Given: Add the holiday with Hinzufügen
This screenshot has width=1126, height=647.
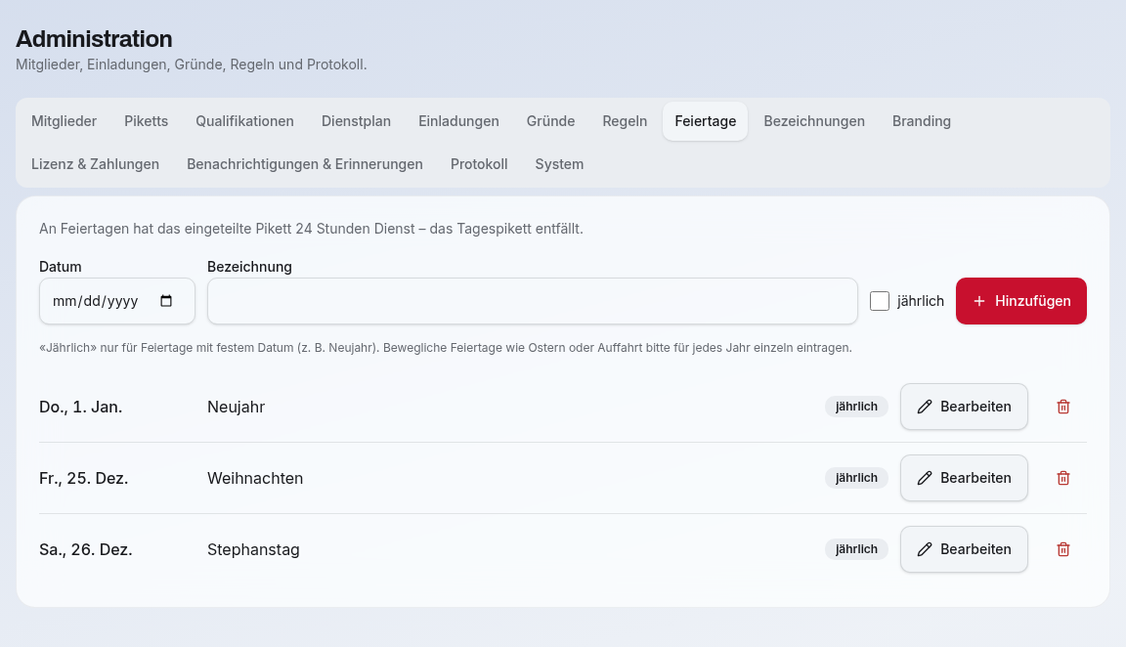Looking at the screenshot, I should tap(1021, 301).
